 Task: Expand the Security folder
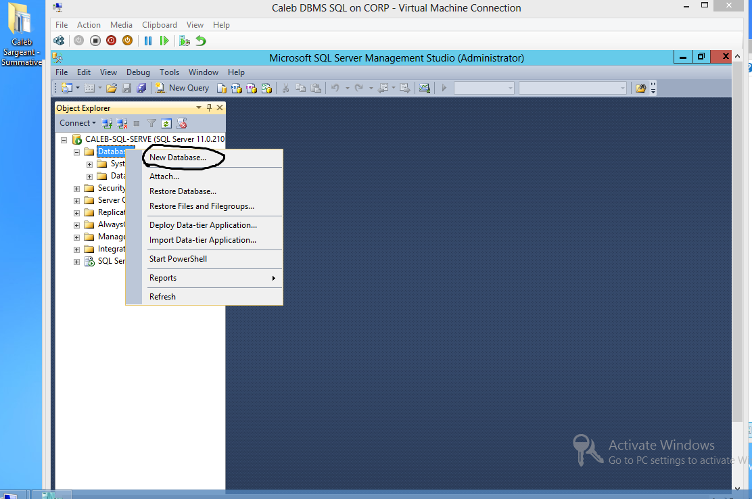tap(76, 189)
